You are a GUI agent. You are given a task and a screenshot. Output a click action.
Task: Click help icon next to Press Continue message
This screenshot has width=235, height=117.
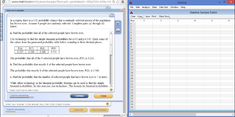point(111,90)
